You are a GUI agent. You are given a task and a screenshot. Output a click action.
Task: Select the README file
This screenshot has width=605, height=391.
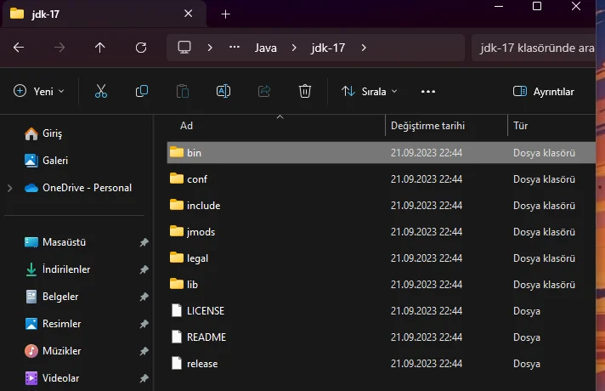382,337
